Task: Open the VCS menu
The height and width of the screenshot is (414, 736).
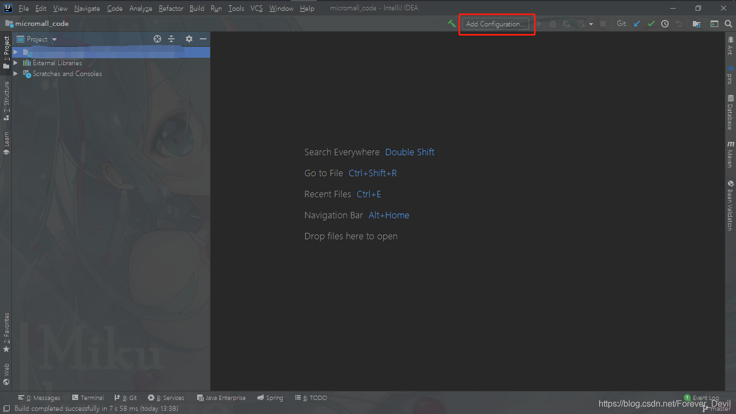Action: [x=256, y=8]
